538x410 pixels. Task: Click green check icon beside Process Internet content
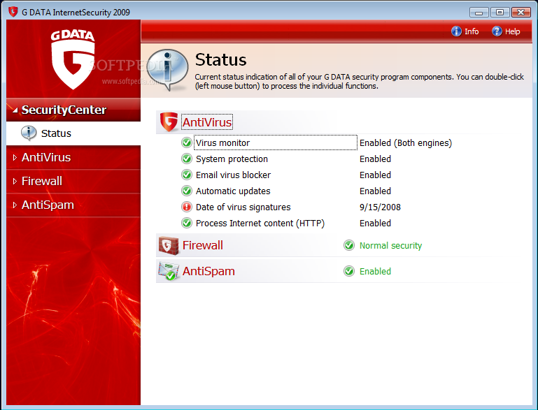pos(186,223)
